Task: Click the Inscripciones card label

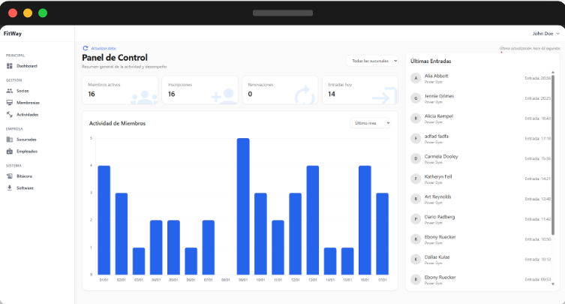Action: coord(180,85)
